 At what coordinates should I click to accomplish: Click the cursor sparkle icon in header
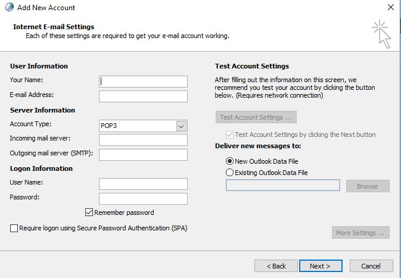coord(381,33)
